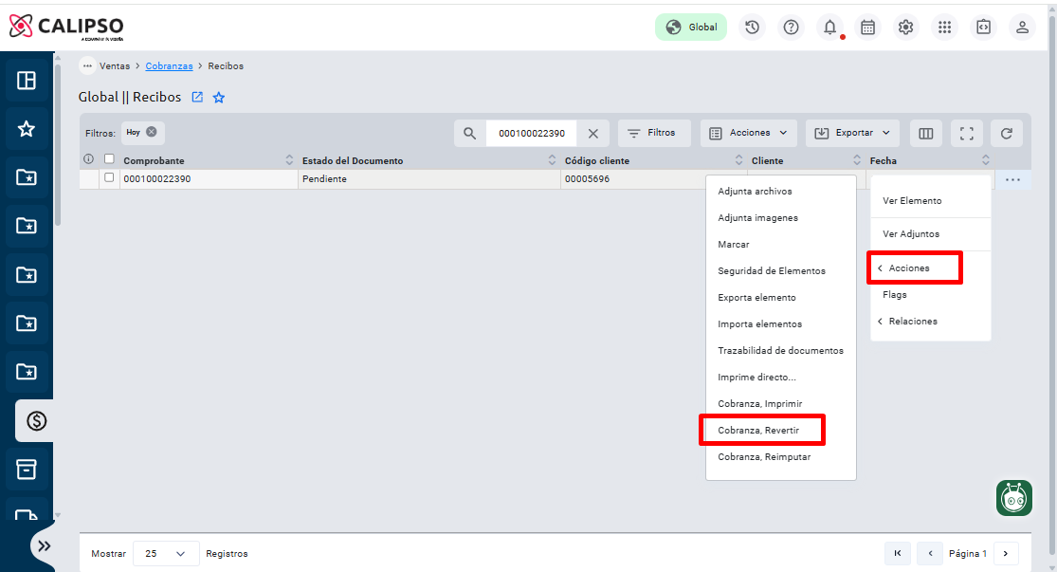
Task: Choose Cobranza, Imprimir
Action: point(780,403)
